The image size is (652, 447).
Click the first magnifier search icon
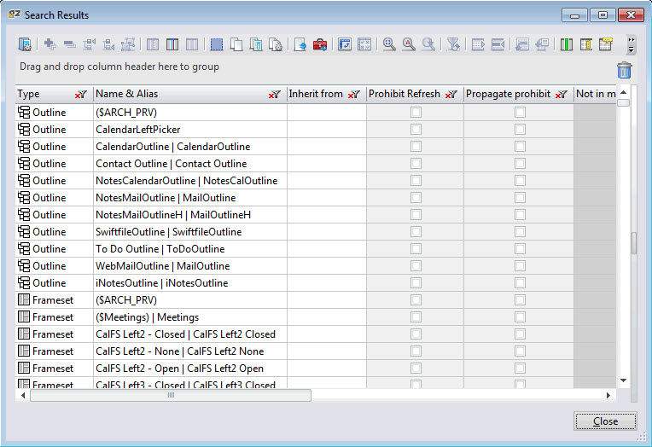point(388,44)
